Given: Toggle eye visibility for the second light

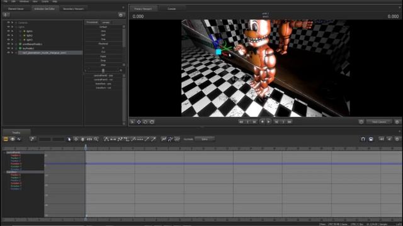Looking at the screenshot, I should click(x=8, y=36).
